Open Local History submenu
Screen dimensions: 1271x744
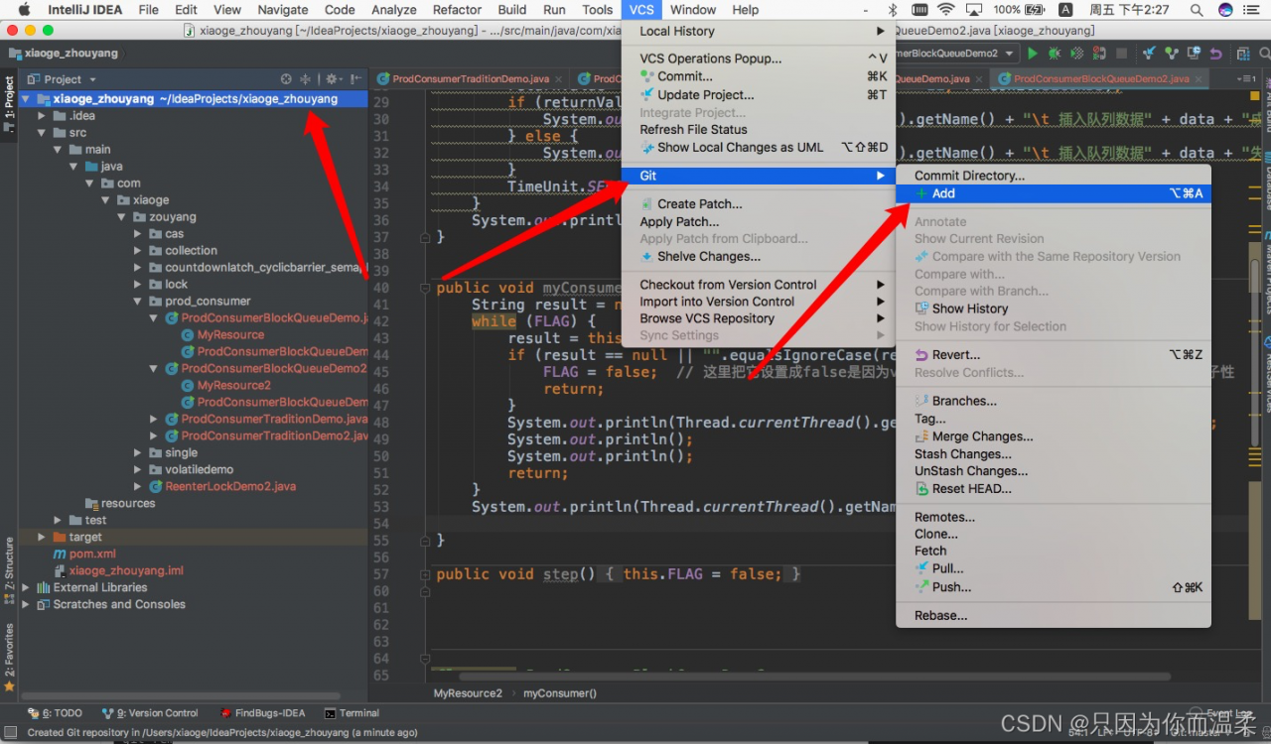click(759, 32)
